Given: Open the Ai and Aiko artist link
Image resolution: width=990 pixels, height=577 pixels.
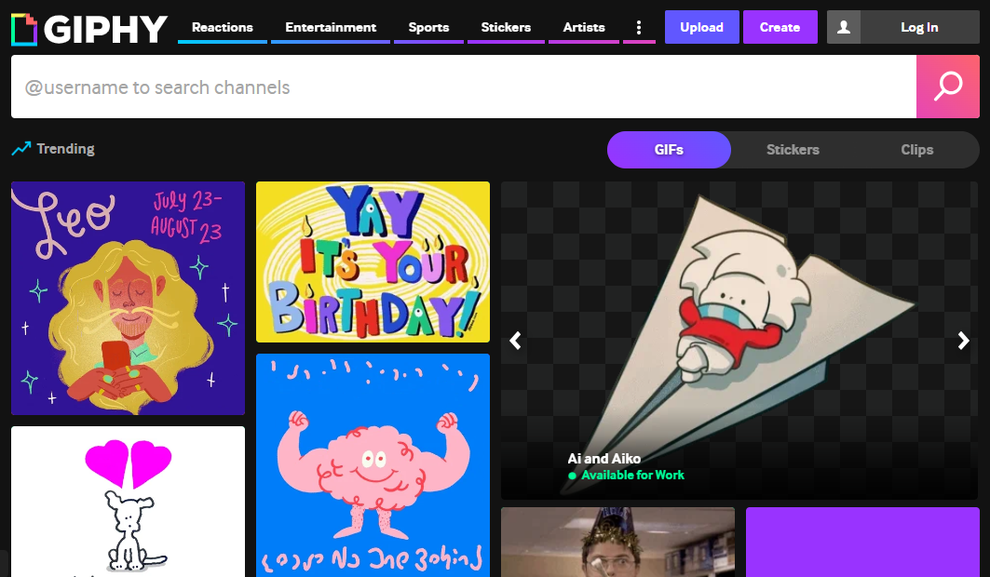Looking at the screenshot, I should tap(604, 458).
